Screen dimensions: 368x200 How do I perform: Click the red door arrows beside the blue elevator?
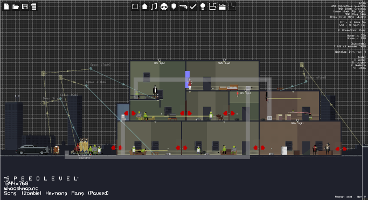pyautogui.click(x=130, y=113)
